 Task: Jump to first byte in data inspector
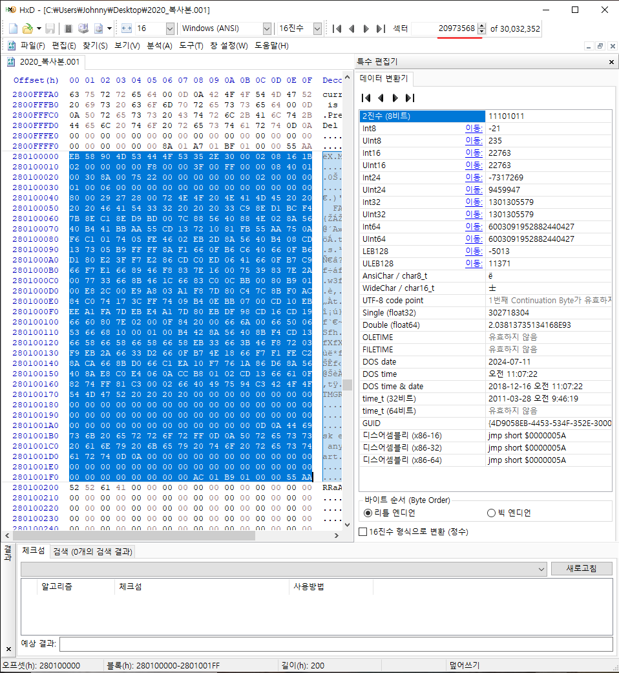point(366,98)
